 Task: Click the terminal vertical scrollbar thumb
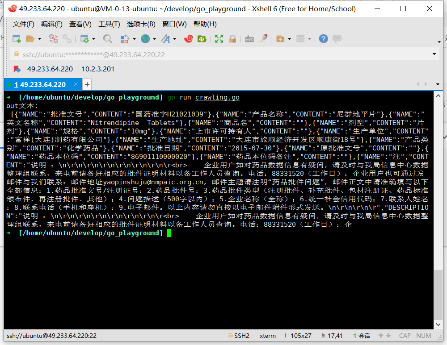pos(438,295)
